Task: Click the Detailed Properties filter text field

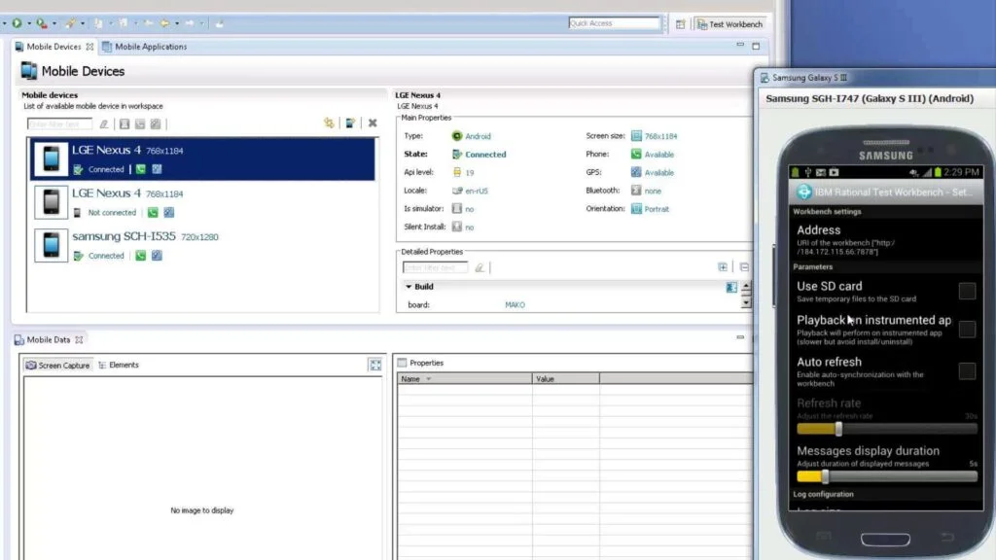Action: pos(435,268)
